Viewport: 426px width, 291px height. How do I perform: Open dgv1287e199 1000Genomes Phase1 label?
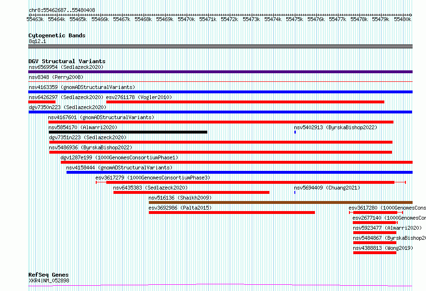119,157
